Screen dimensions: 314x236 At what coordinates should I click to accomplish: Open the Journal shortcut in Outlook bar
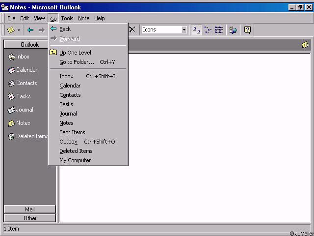[21, 110]
